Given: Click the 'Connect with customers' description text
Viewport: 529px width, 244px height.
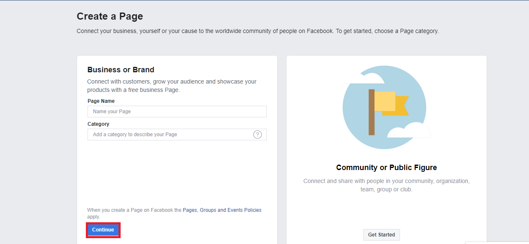Looking at the screenshot, I should point(172,86).
